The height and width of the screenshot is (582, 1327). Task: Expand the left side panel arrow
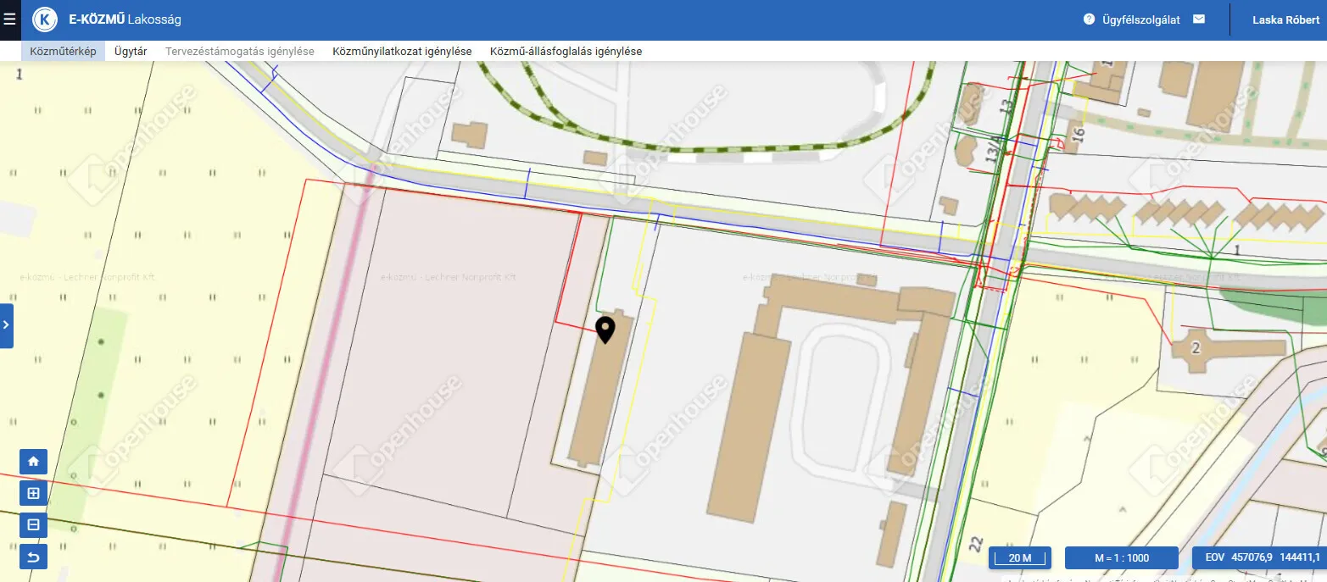coord(6,325)
